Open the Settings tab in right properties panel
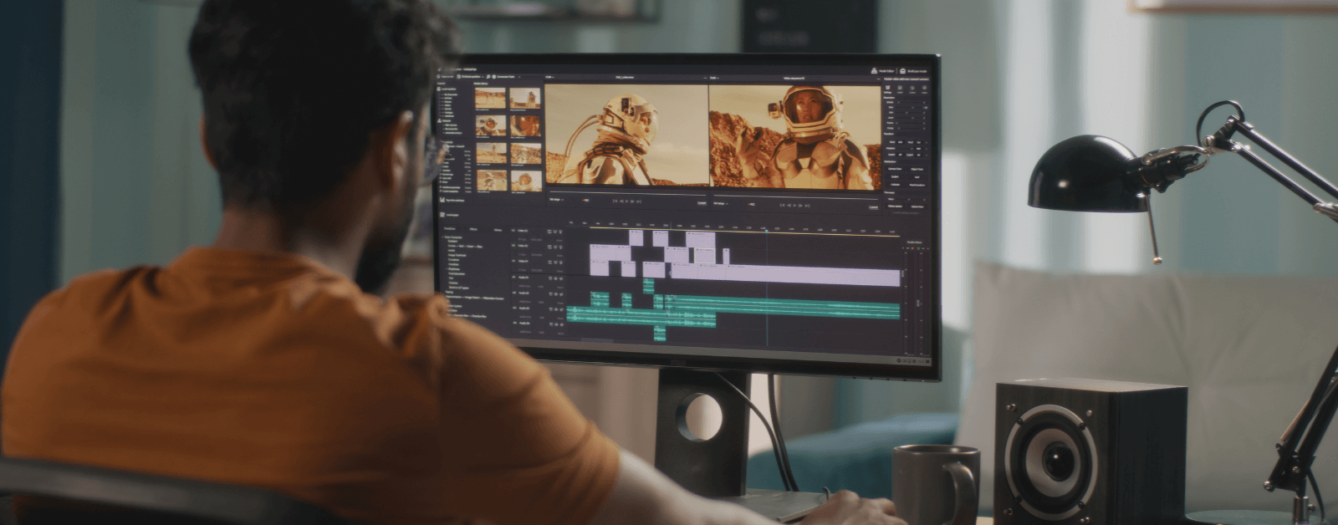1338x525 pixels. point(887,89)
